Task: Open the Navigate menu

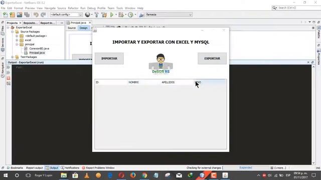Action: (50, 8)
